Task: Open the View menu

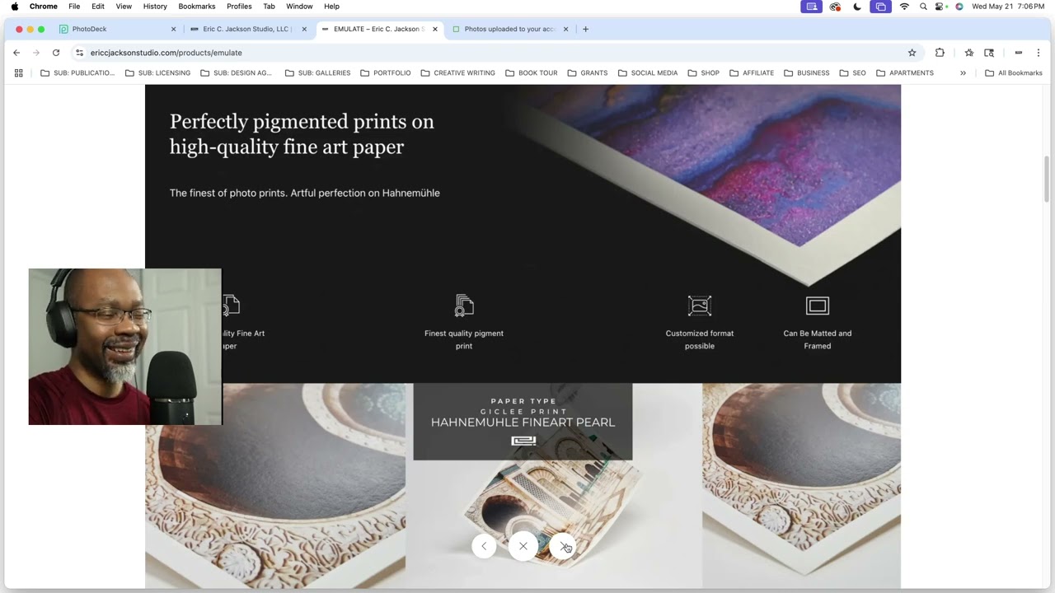Action: [124, 7]
